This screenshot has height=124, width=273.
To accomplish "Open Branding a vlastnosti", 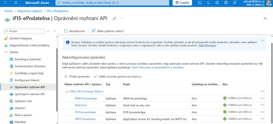I will coord(28,59).
